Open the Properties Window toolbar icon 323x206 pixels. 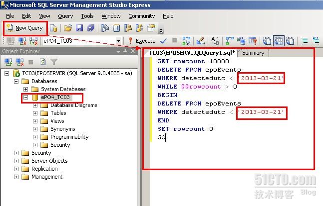point(151,28)
